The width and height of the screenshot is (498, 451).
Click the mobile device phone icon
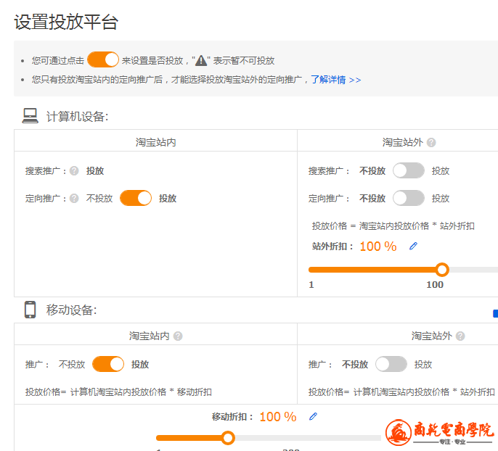30,310
